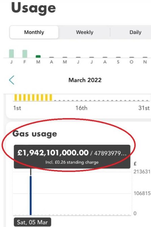Viewport: 151px width, 227px height.
Task: Tap the blue gas usage bar
Action: pos(31,195)
